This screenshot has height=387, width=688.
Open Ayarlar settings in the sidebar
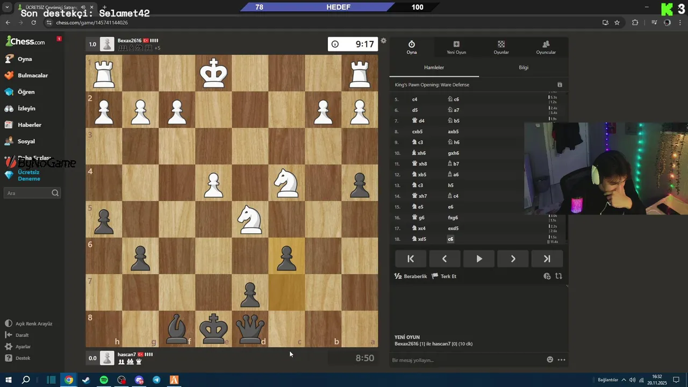18,347
